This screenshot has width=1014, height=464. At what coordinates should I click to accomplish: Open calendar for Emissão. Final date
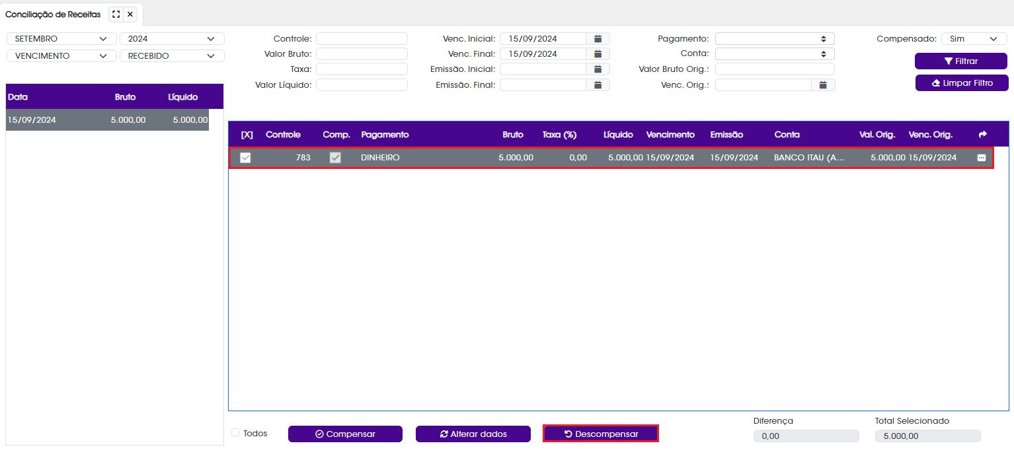click(598, 84)
